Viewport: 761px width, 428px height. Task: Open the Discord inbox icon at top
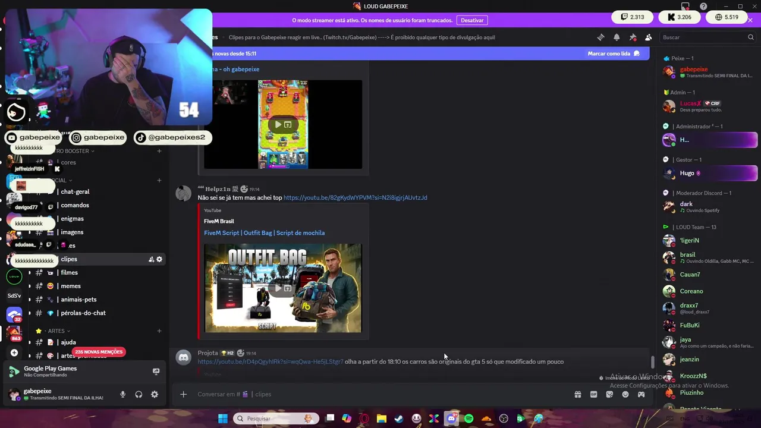pos(685,7)
